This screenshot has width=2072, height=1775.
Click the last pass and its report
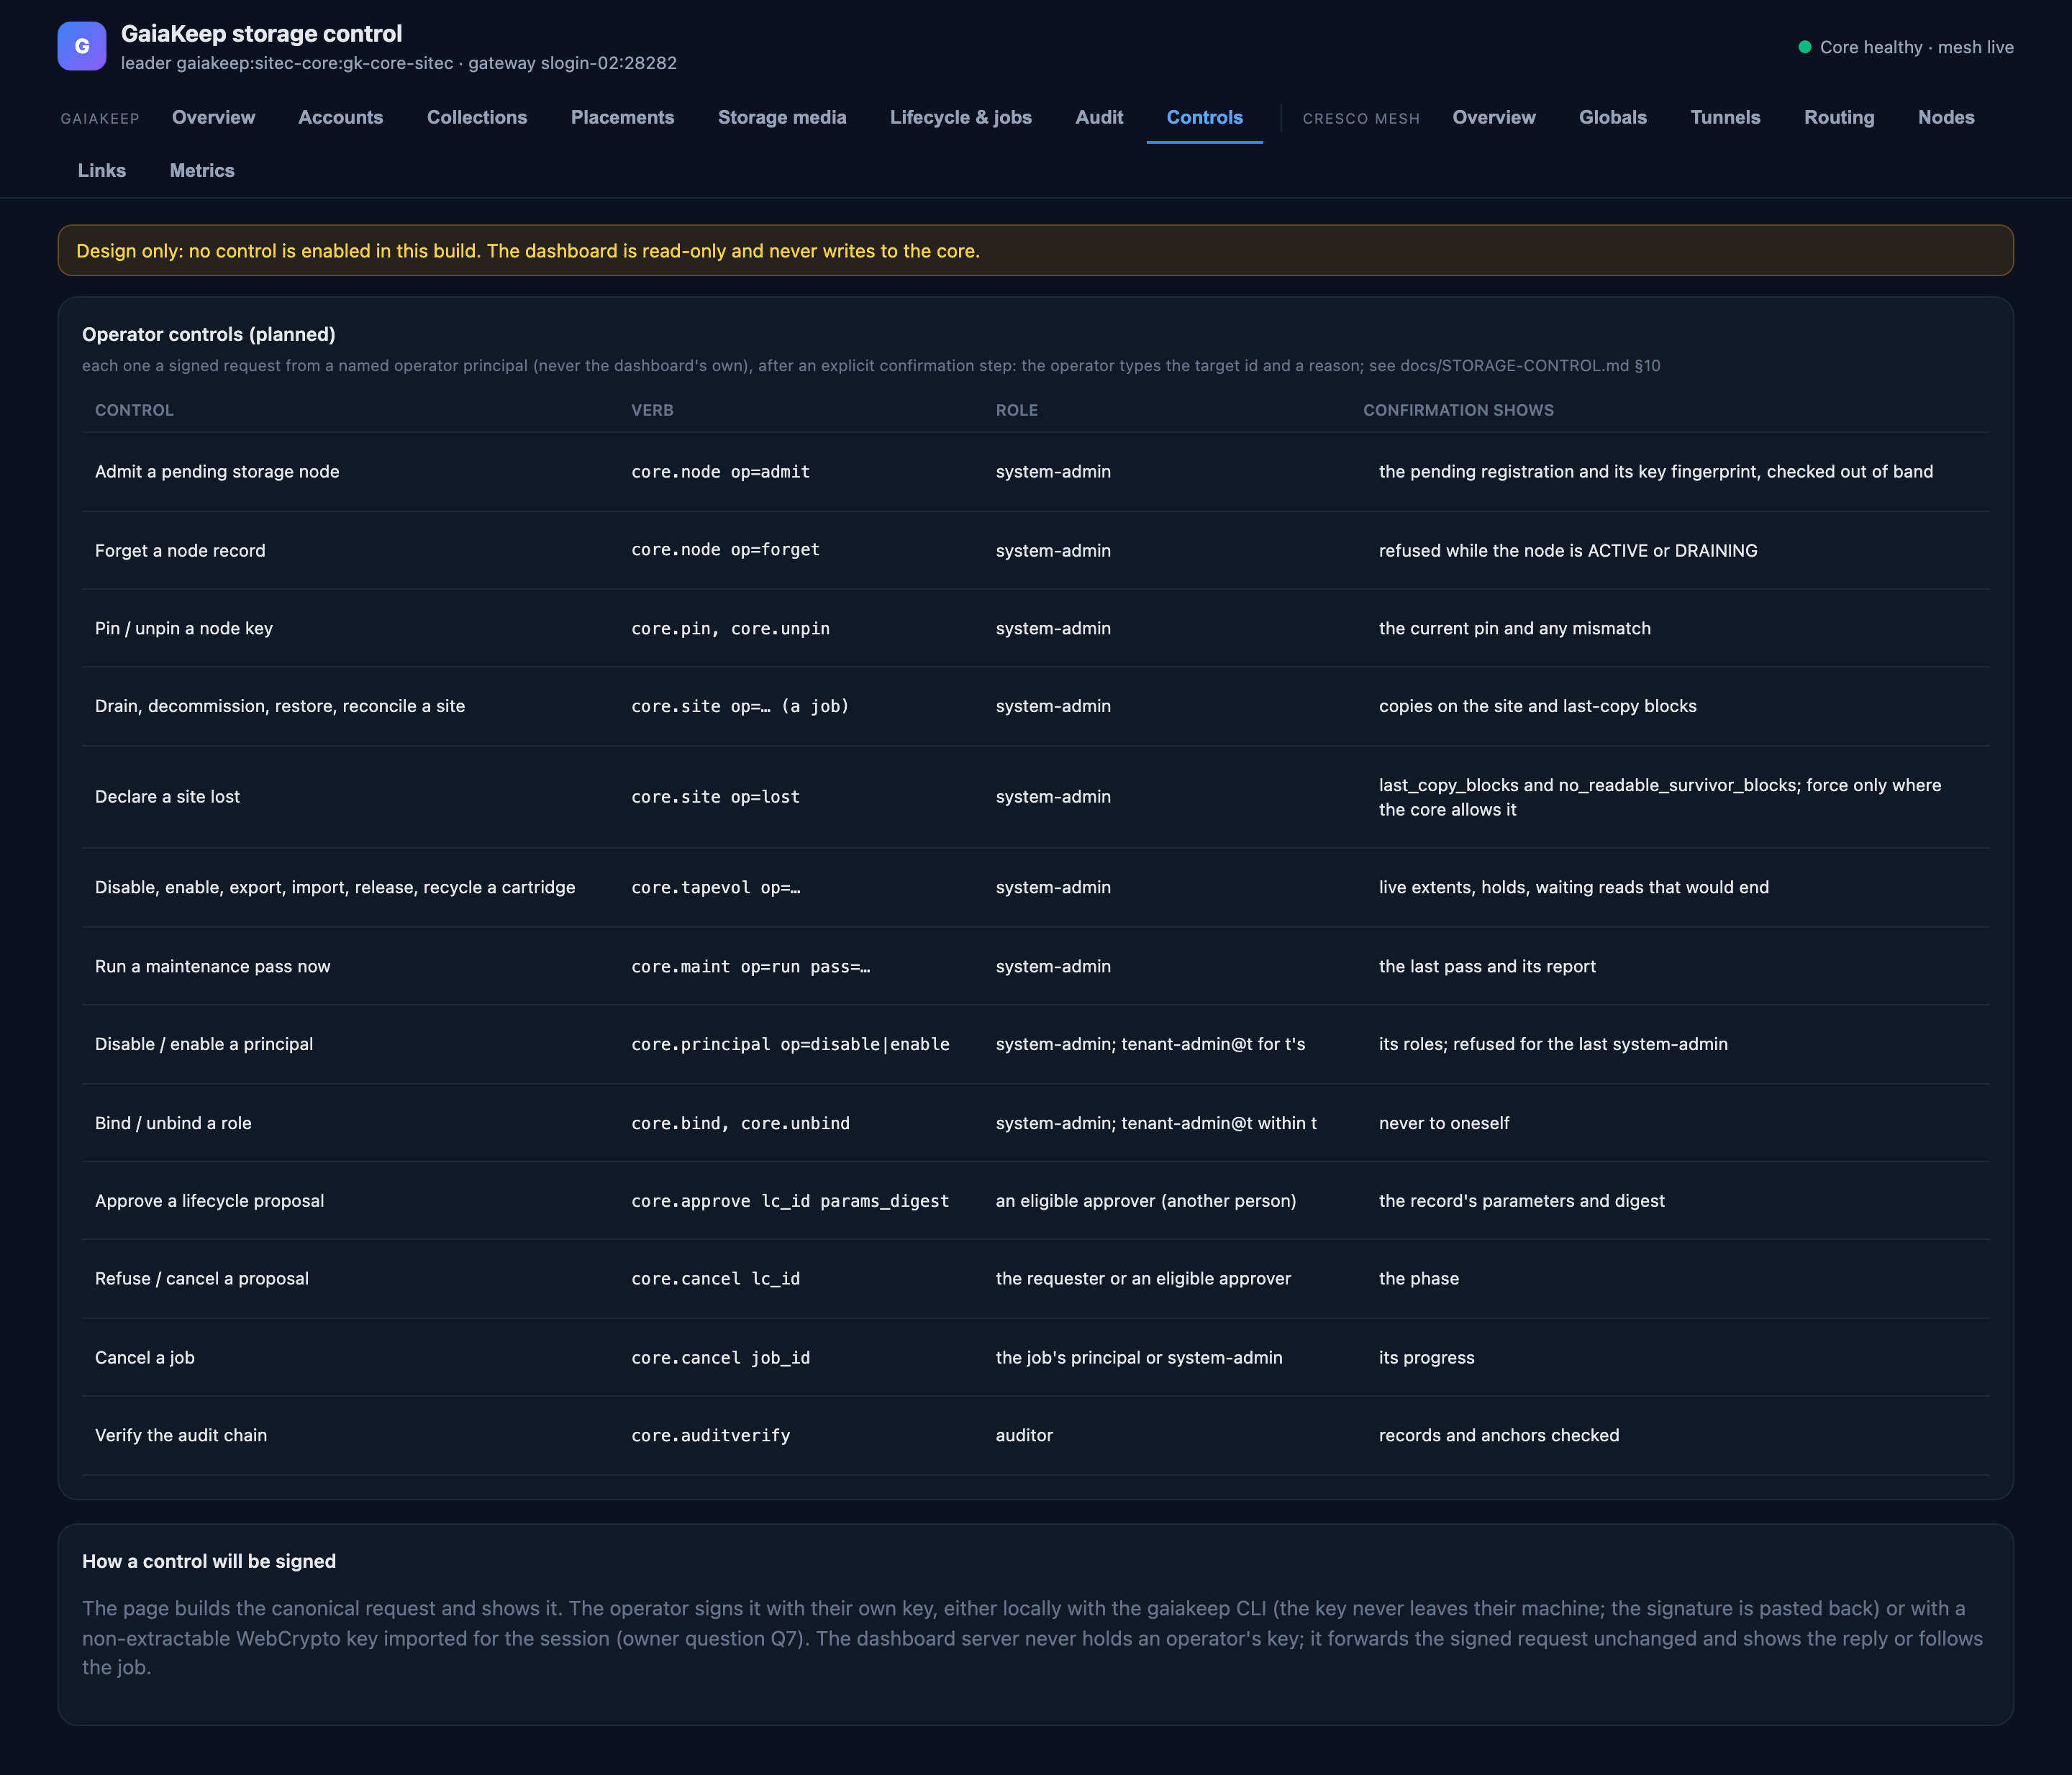(1487, 965)
